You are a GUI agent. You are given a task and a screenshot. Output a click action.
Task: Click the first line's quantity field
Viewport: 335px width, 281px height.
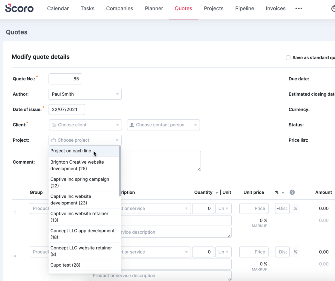coord(203,209)
